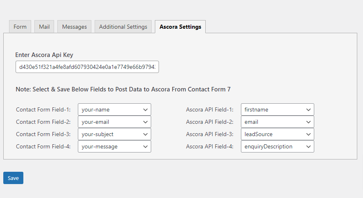Open the Additional Settings tab
This screenshot has width=363, height=198.
click(x=123, y=27)
